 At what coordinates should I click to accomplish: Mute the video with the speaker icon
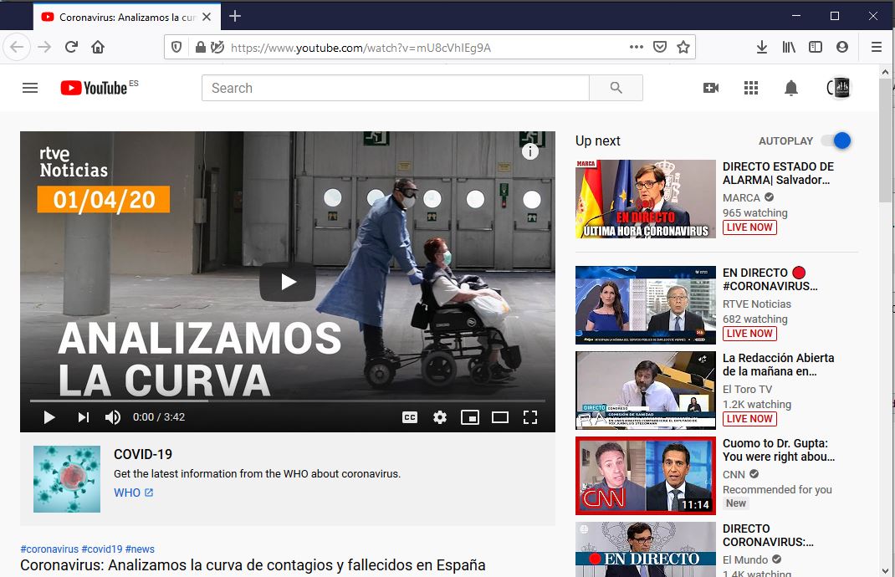(x=113, y=417)
